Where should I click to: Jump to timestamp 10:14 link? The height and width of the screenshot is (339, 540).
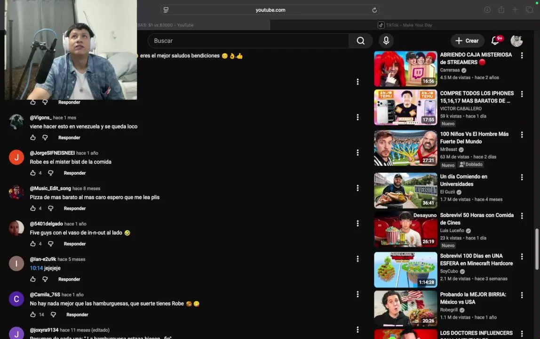tap(36, 268)
